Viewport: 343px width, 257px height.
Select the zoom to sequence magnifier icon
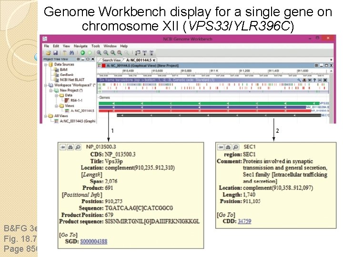point(120,53)
